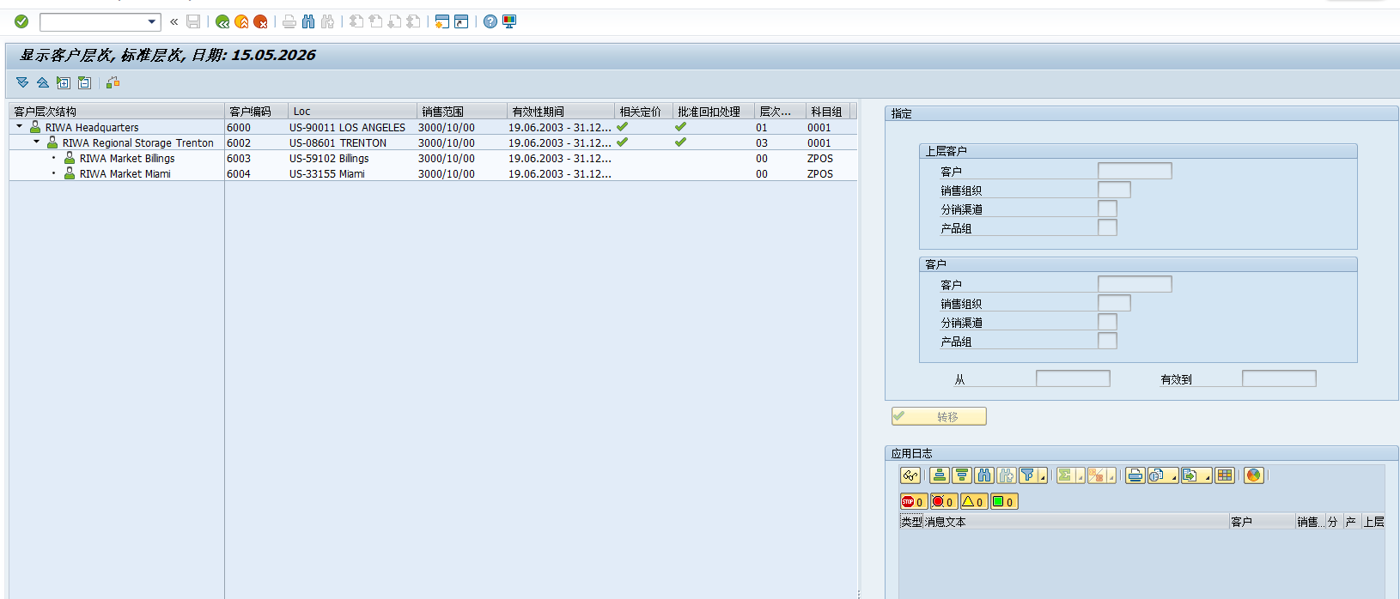The image size is (1400, 599).
Task: Open the Help question-mark icon
Action: tap(490, 21)
